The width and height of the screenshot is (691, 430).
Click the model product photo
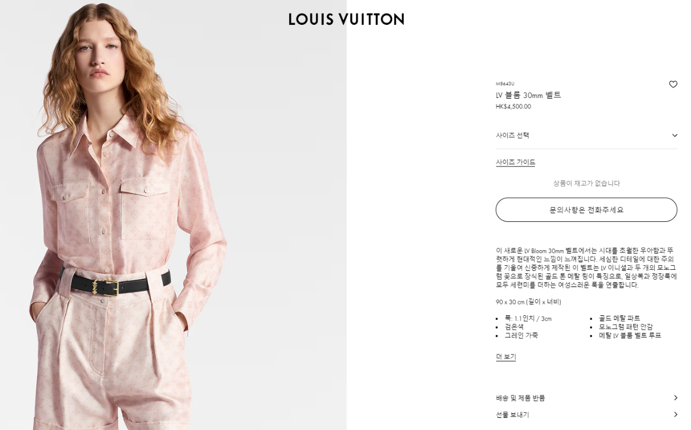[173, 215]
